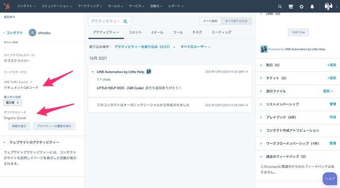Screen dimensions: 340x188
Task: Click the HubSpot sprocket logo
Action: point(7,6)
